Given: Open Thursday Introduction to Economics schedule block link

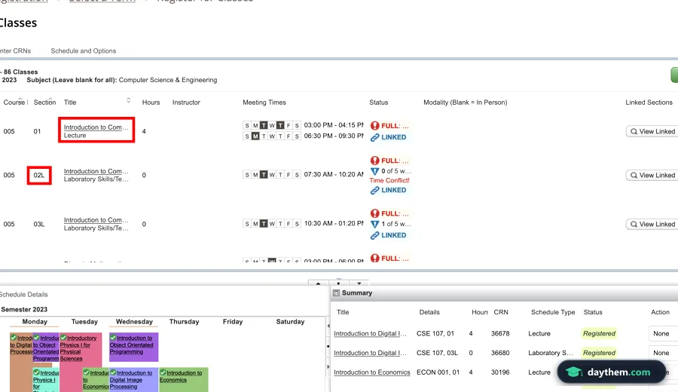Looking at the screenshot, I should click(x=181, y=376).
